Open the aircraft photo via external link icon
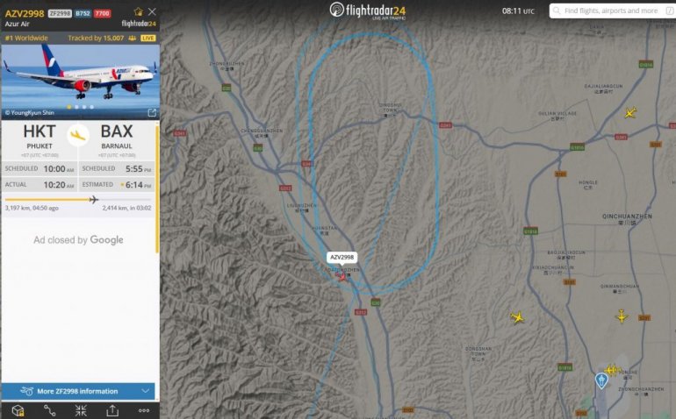Image resolution: width=676 pixels, height=419 pixels. coord(152,112)
